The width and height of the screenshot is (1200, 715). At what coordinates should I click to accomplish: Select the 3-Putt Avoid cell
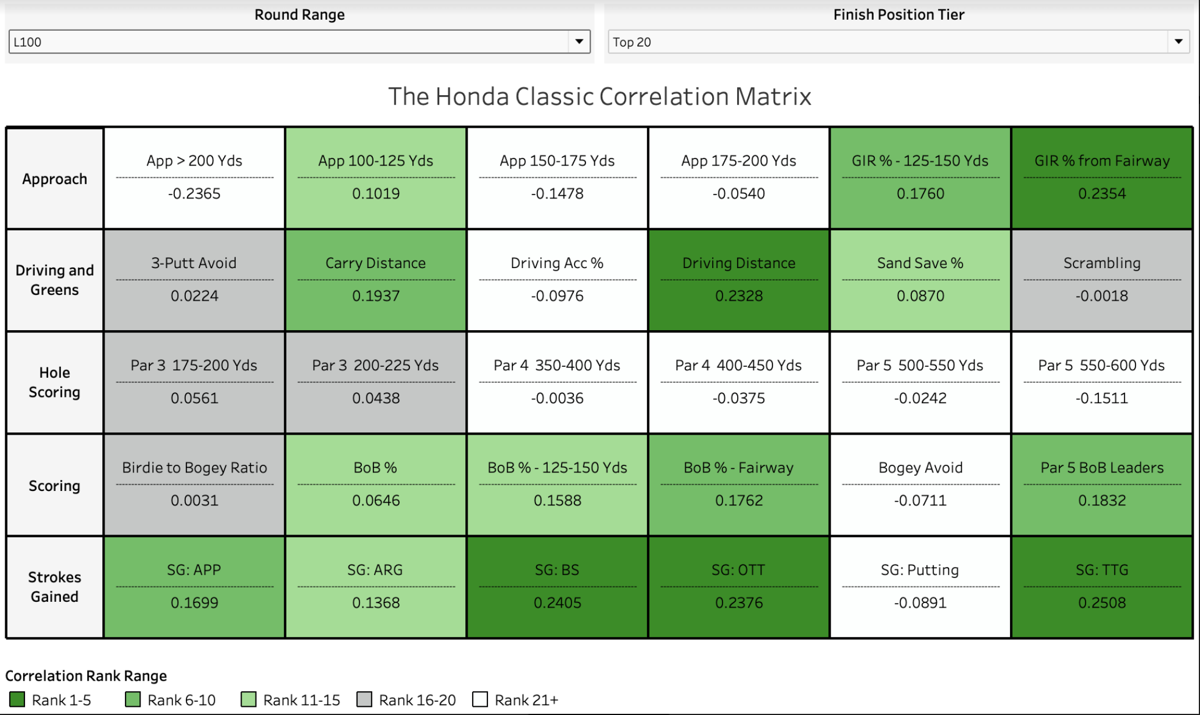[195, 280]
